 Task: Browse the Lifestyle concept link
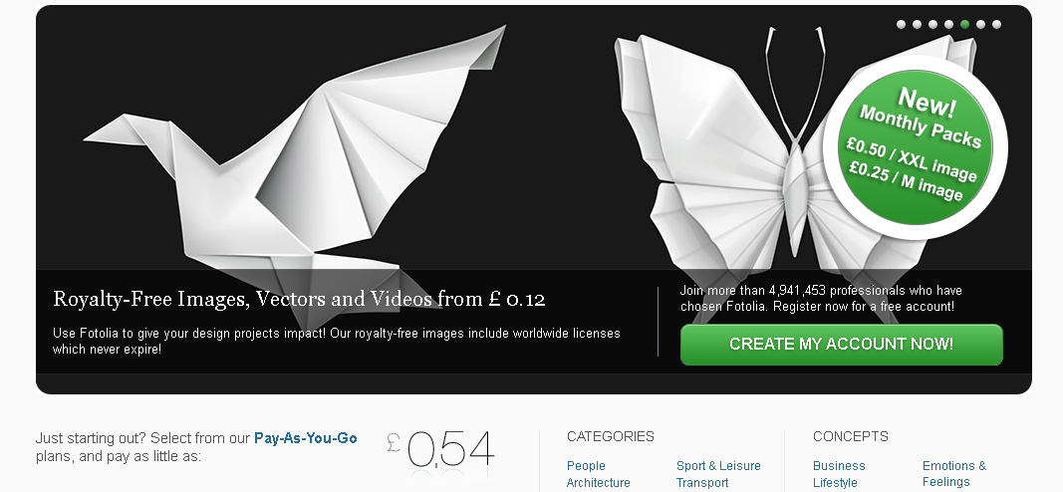pyautogui.click(x=835, y=482)
